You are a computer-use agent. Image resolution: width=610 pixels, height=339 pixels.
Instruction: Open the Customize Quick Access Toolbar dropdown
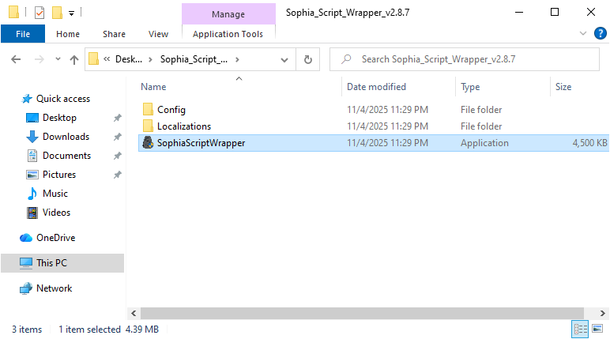(x=71, y=13)
